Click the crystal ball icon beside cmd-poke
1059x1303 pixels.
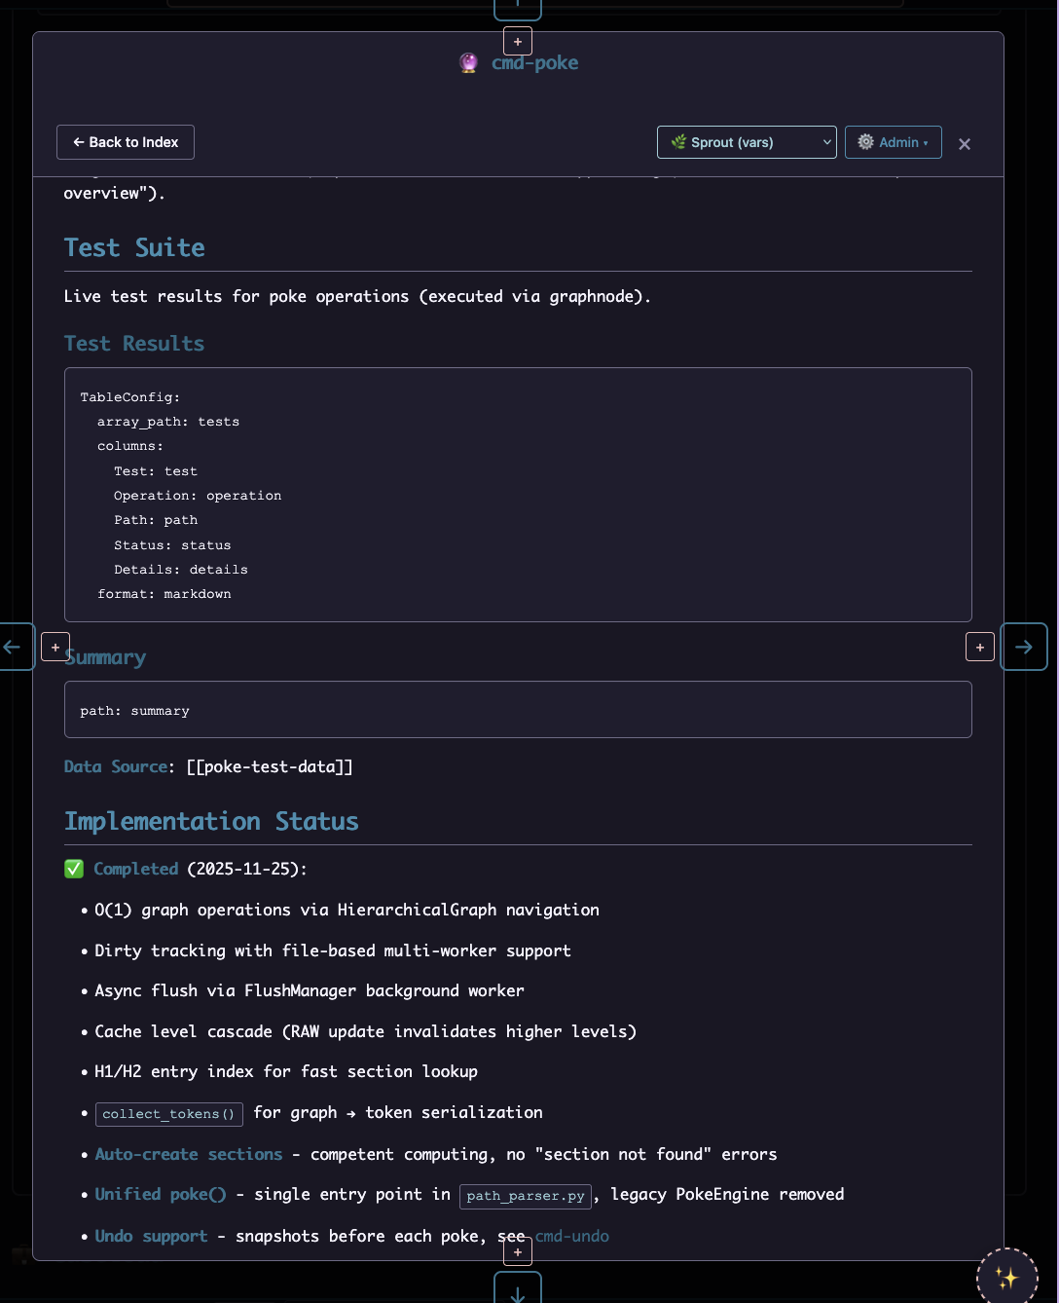point(468,63)
